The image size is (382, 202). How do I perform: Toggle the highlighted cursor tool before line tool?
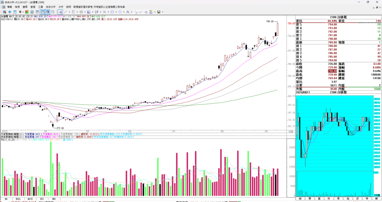pyautogui.click(x=60, y=12)
